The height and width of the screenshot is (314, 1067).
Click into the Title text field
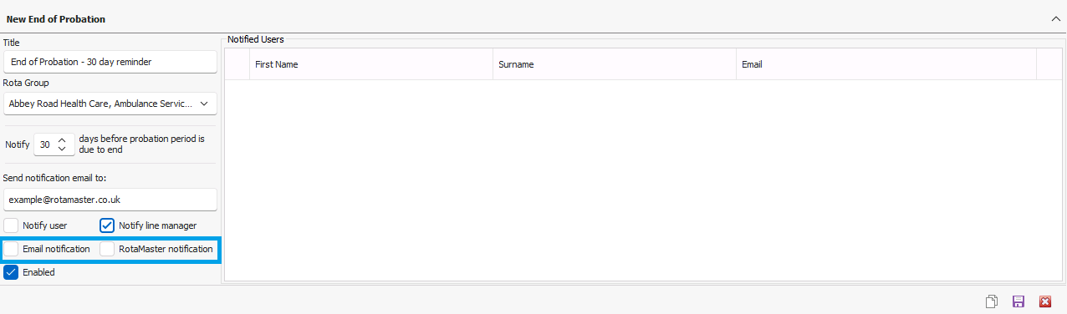tap(110, 62)
